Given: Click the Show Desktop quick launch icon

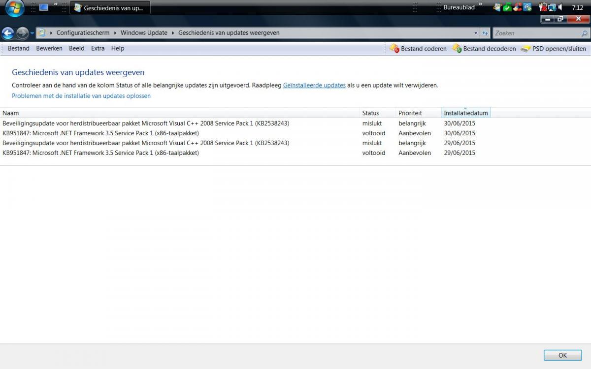Looking at the screenshot, I should [44, 7].
